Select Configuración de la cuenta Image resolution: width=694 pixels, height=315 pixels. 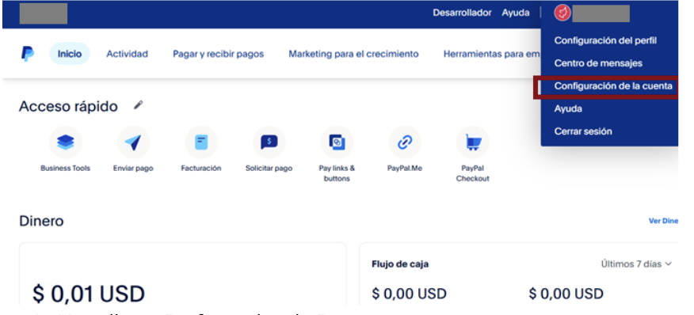613,86
